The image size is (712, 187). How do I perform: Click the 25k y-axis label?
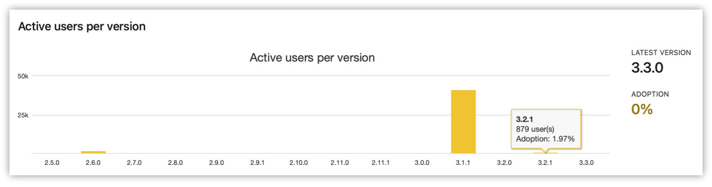pyautogui.click(x=23, y=115)
